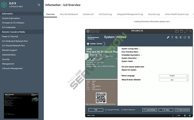
Task: Click the document log icon at far right
Action: click(189, 37)
